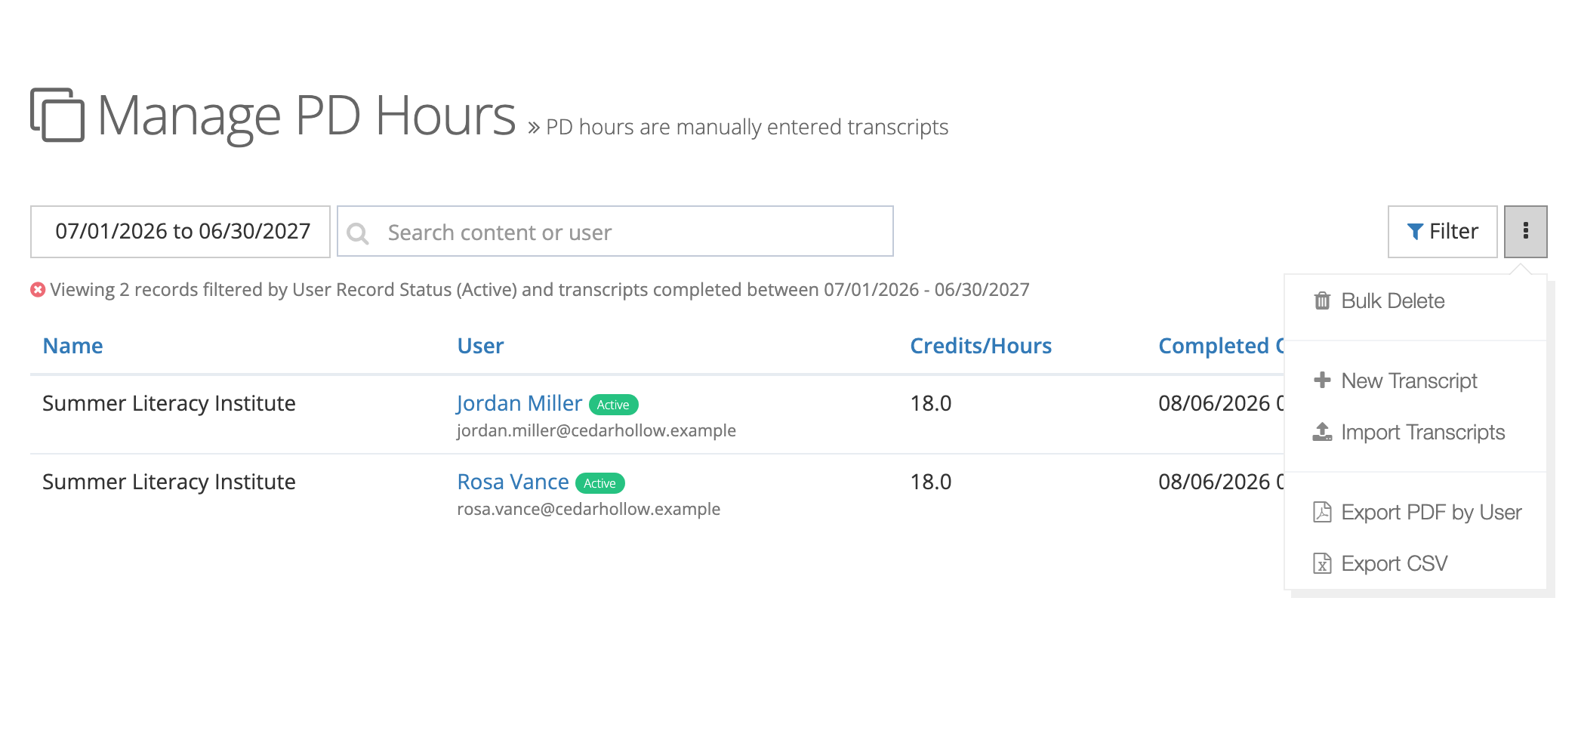The image size is (1578, 755).
Task: Click 08/06/2026 date in Jordan Miller row
Action: (1214, 403)
